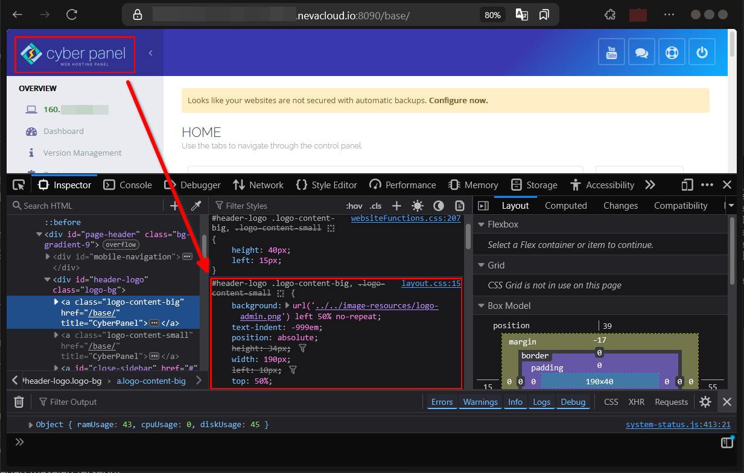
Task: Open the Accessibility tab
Action: click(602, 185)
